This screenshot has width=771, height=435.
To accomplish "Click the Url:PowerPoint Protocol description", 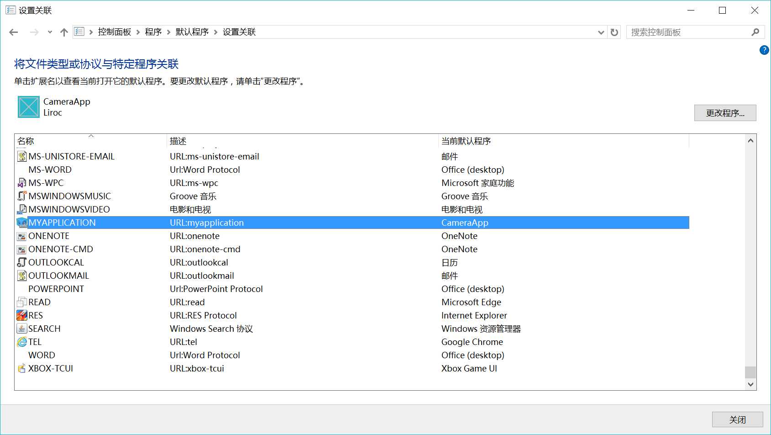I will coord(216,289).
